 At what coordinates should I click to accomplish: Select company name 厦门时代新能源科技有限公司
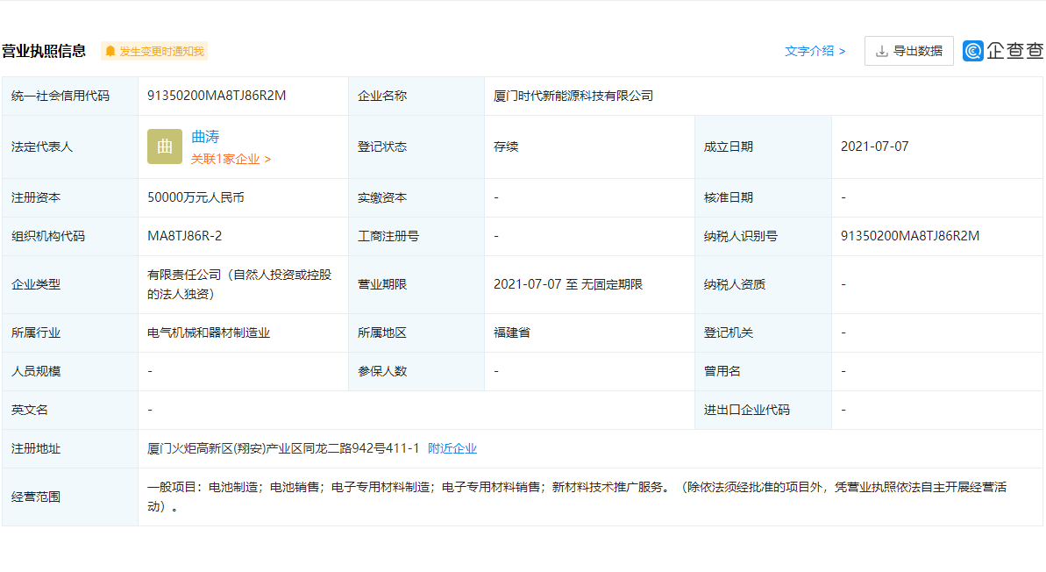point(573,97)
